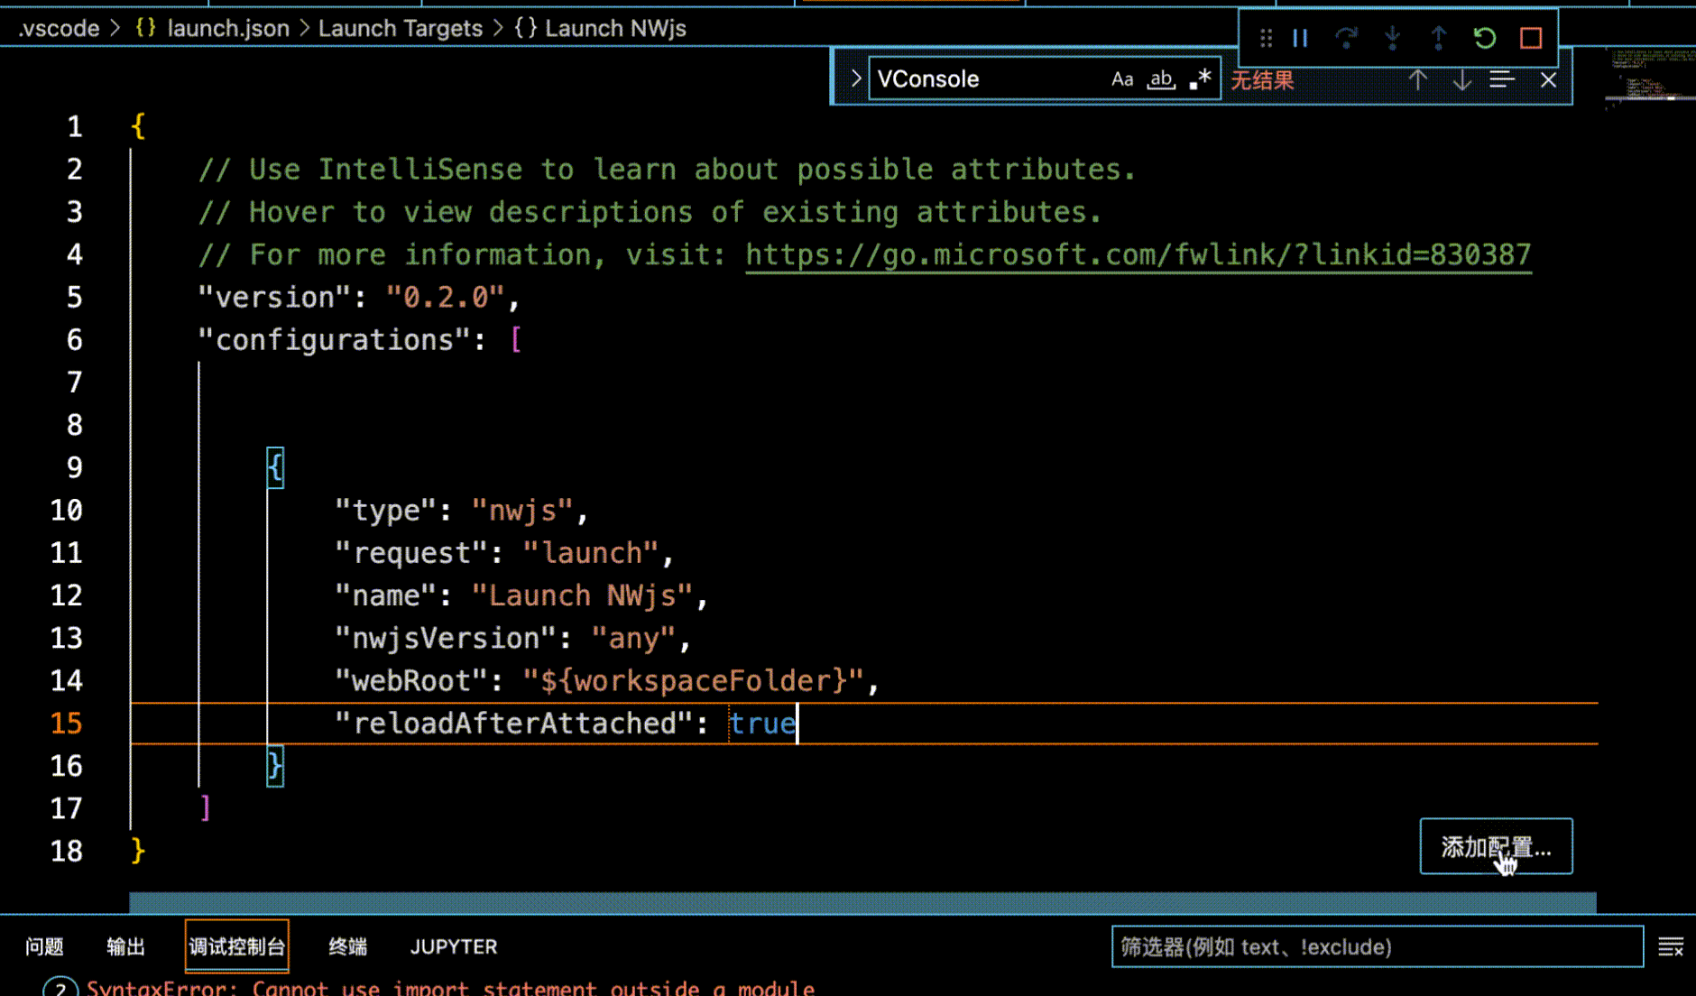The height and width of the screenshot is (996, 1696).
Task: Open the Microsoft fwlink URL
Action: (1138, 255)
